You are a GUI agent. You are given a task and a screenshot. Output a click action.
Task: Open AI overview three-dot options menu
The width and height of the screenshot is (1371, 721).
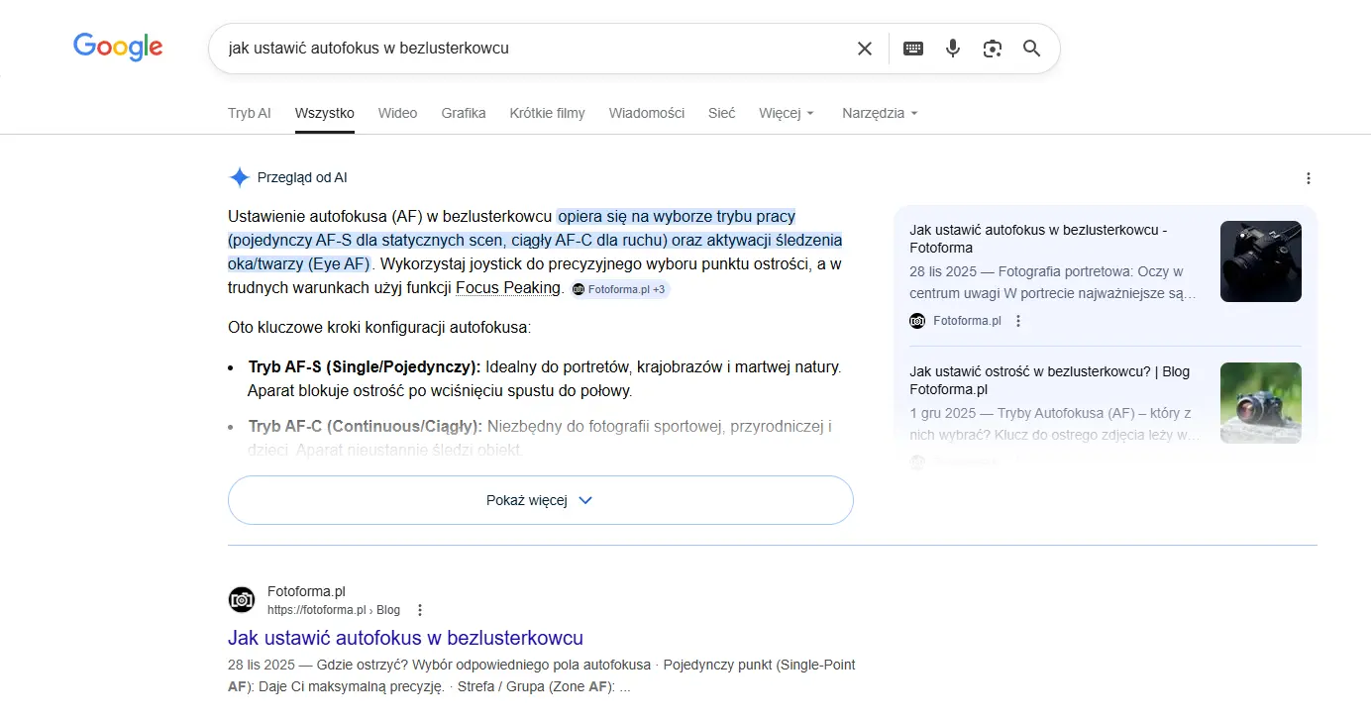point(1309,178)
